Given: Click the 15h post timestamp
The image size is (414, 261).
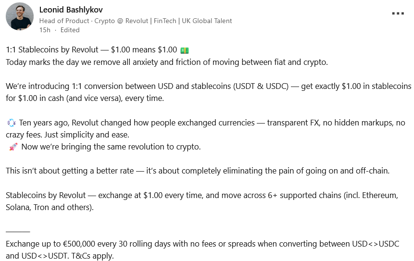Looking at the screenshot, I should 45,30.
